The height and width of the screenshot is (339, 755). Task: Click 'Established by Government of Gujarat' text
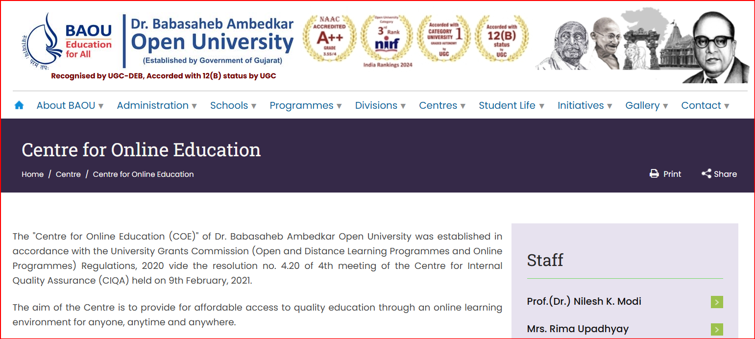213,61
